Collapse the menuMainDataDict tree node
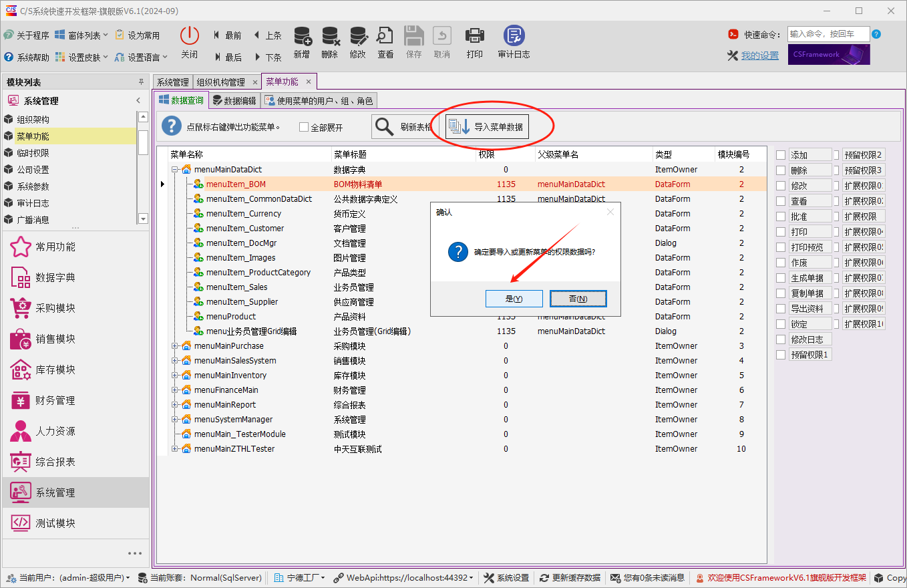Screen dimensions: 907x588 coord(175,170)
